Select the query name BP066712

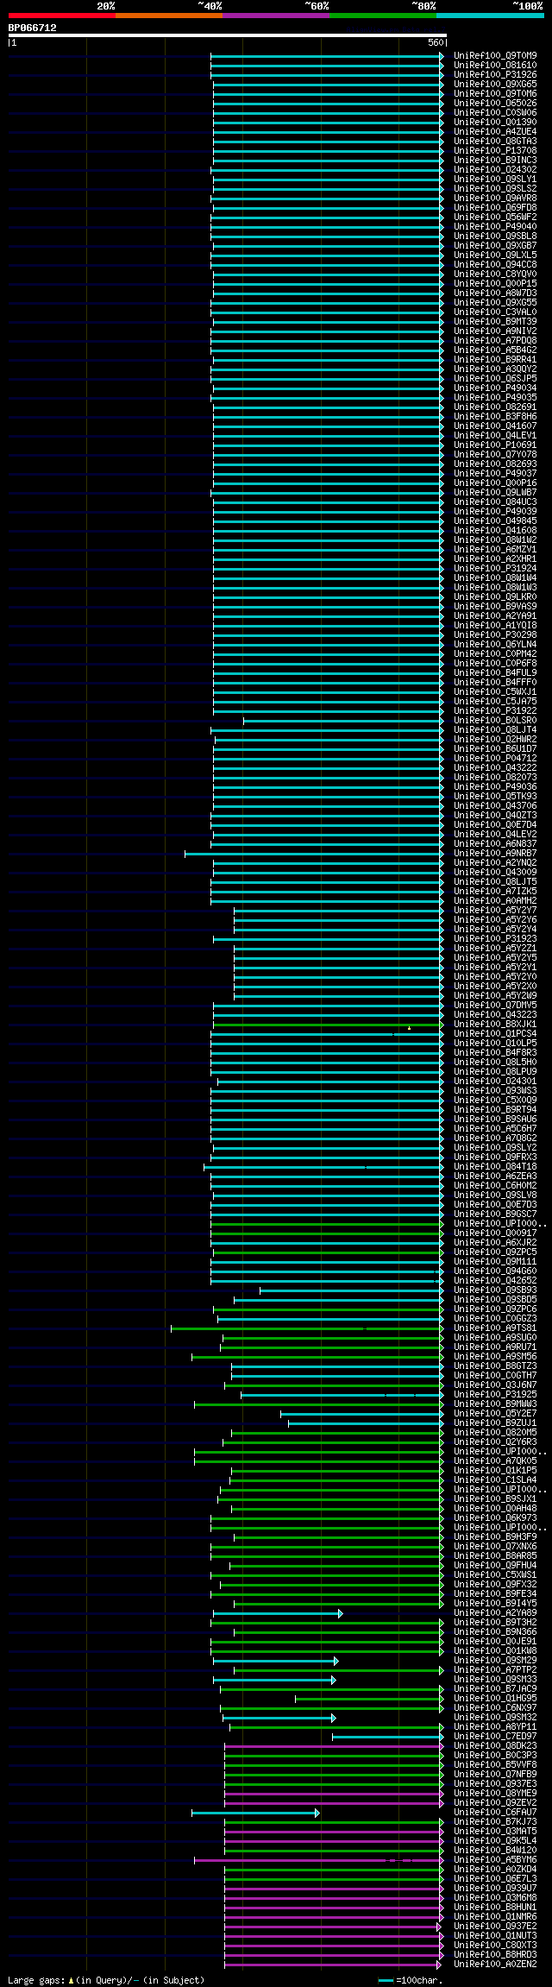pyautogui.click(x=33, y=28)
